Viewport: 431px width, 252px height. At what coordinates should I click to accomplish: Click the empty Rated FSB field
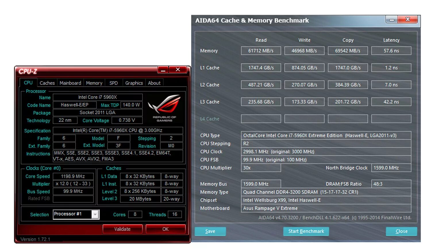[x=73, y=199]
